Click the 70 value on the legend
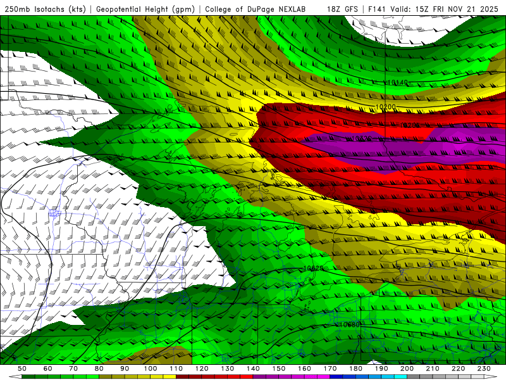506x380 pixels. pyautogui.click(x=73, y=369)
